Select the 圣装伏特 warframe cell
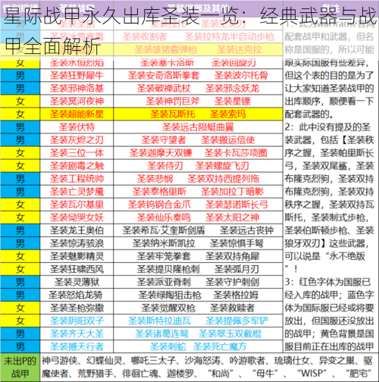The image size is (379, 382). coord(77,127)
